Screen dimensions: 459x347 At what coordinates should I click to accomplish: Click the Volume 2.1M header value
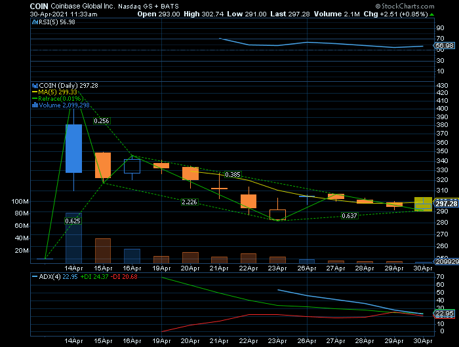click(336, 14)
